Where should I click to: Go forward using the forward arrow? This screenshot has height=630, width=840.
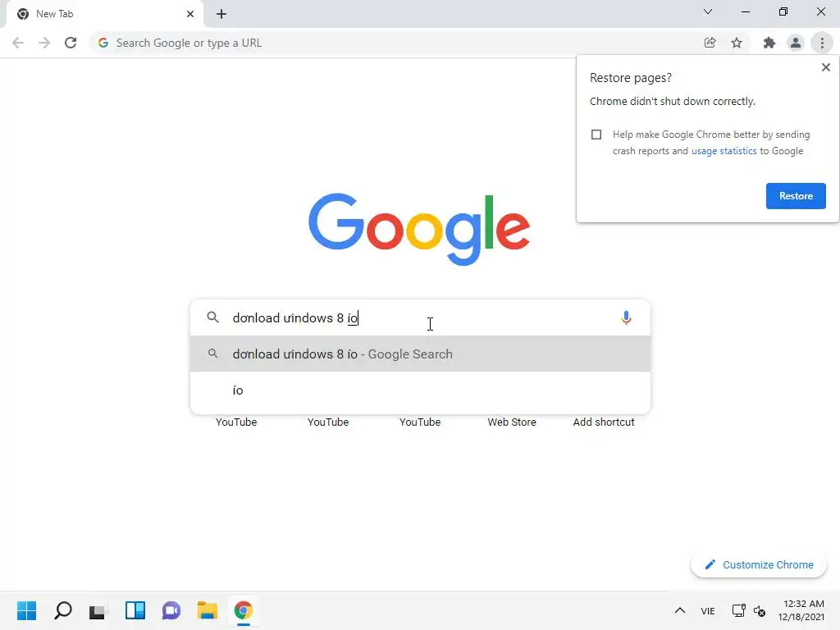point(44,43)
